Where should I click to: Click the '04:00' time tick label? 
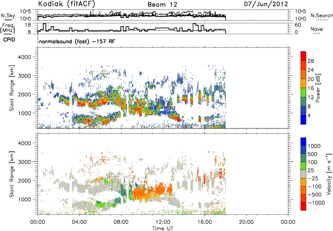coord(79,222)
